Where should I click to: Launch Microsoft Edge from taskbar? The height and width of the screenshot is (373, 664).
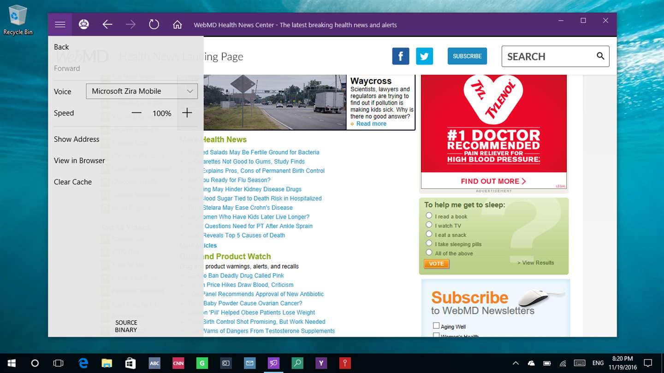[83, 363]
